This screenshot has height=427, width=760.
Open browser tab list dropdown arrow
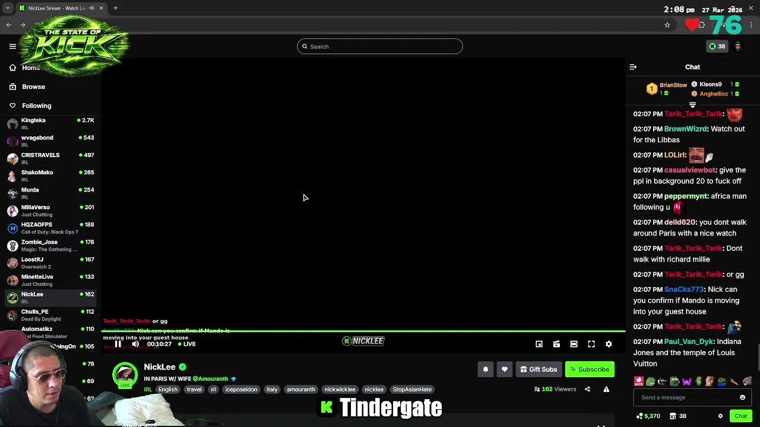[x=7, y=8]
